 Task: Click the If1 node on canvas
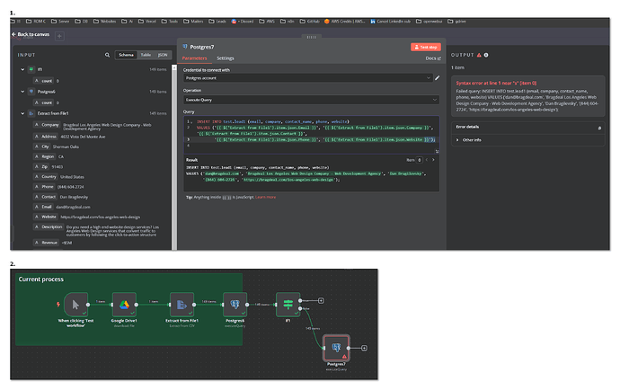pyautogui.click(x=288, y=305)
